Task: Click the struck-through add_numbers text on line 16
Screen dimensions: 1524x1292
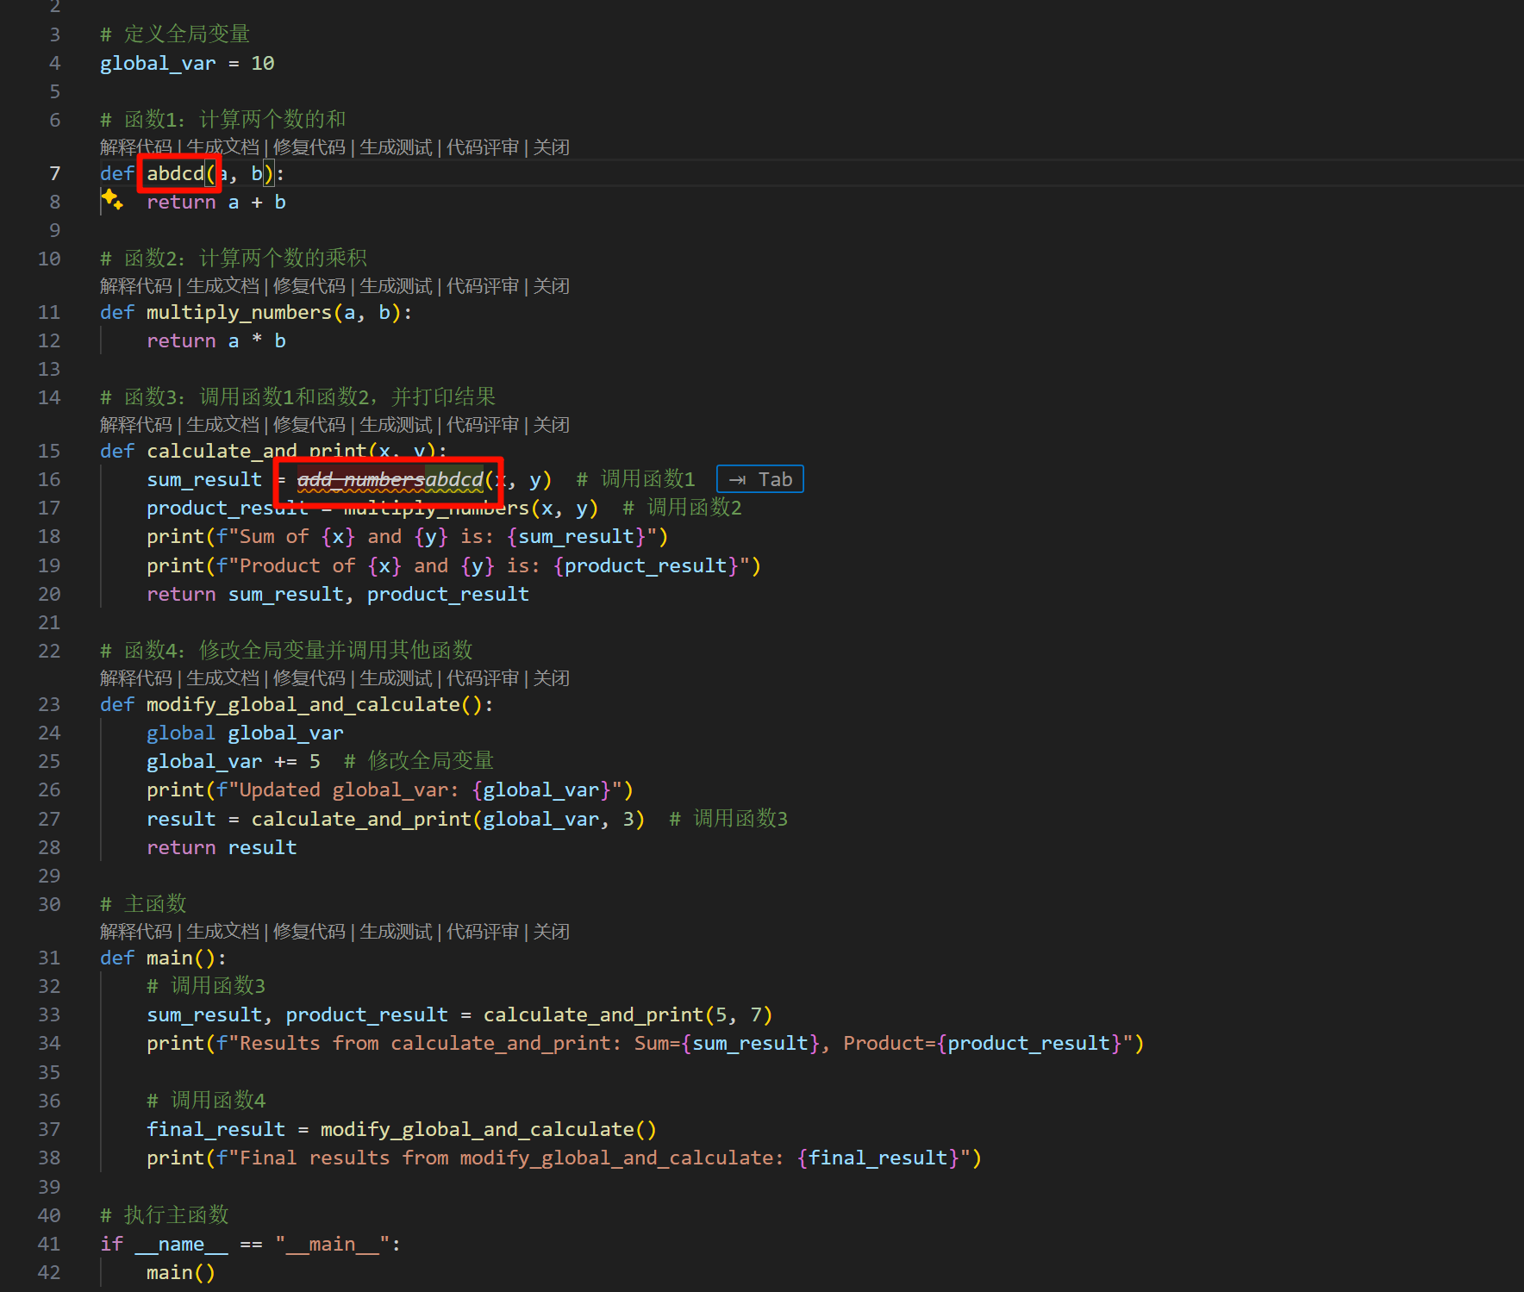Action: click(x=360, y=479)
